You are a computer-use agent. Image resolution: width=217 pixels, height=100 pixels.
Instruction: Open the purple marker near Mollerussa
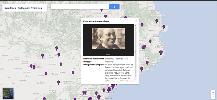[46, 74]
